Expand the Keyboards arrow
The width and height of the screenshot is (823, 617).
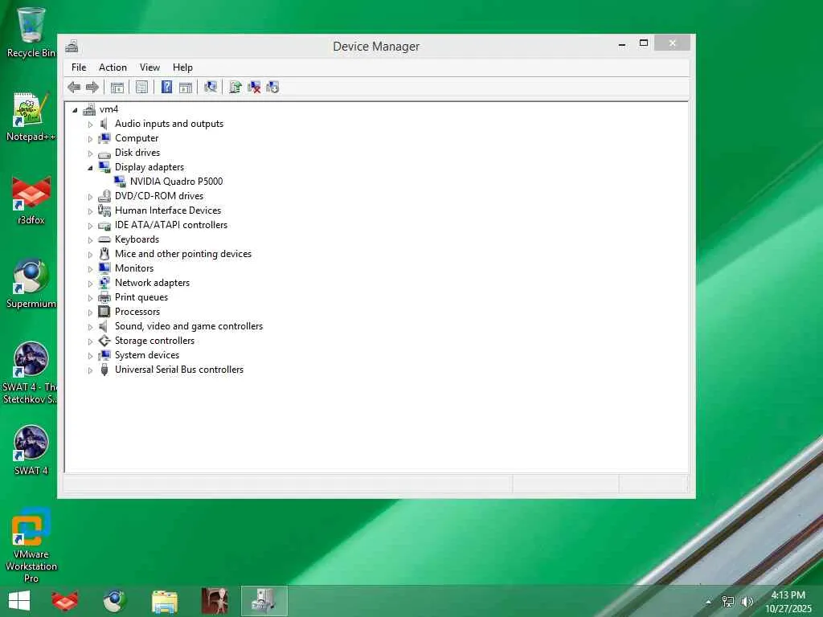tap(90, 239)
